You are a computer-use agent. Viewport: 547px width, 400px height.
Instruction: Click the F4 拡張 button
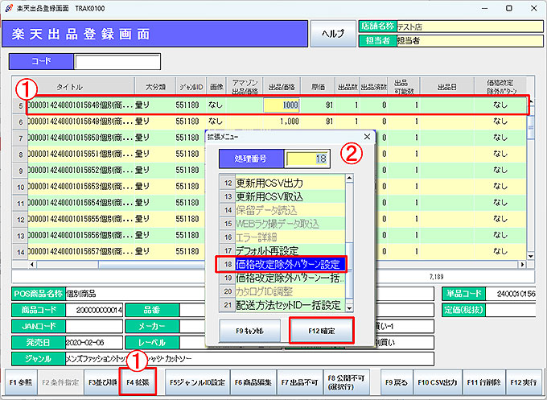tap(136, 380)
